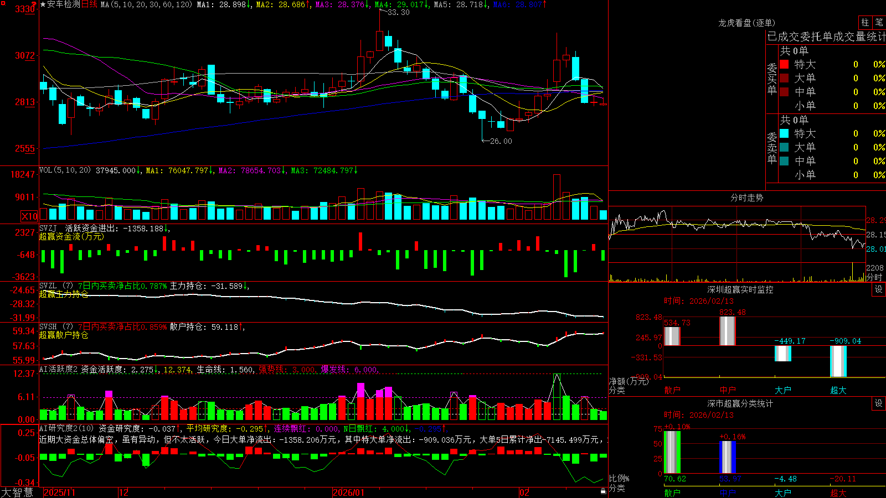Image resolution: width=886 pixels, height=498 pixels.
Task: Click the teal 中单 sell-order swatch
Action: coord(784,161)
